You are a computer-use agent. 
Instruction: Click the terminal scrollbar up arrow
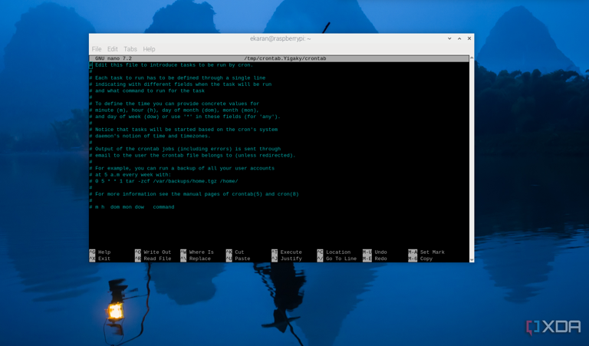tap(472, 58)
